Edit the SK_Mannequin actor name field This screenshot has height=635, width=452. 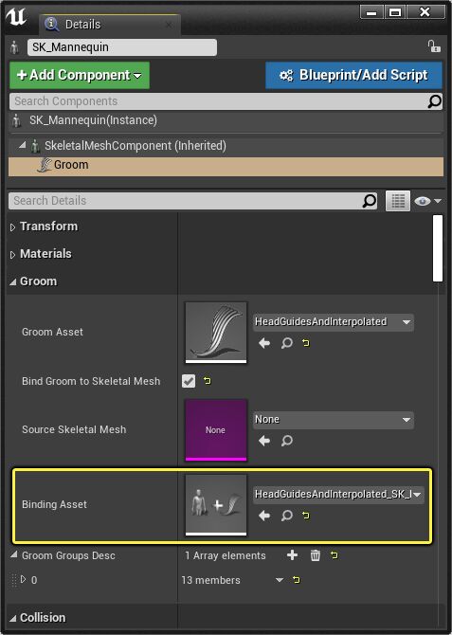point(122,47)
